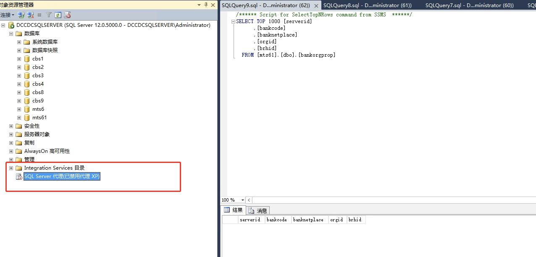Click the SQL Server 代理 agent icon
Viewport: 536px width, 257px height.
[x=19, y=176]
